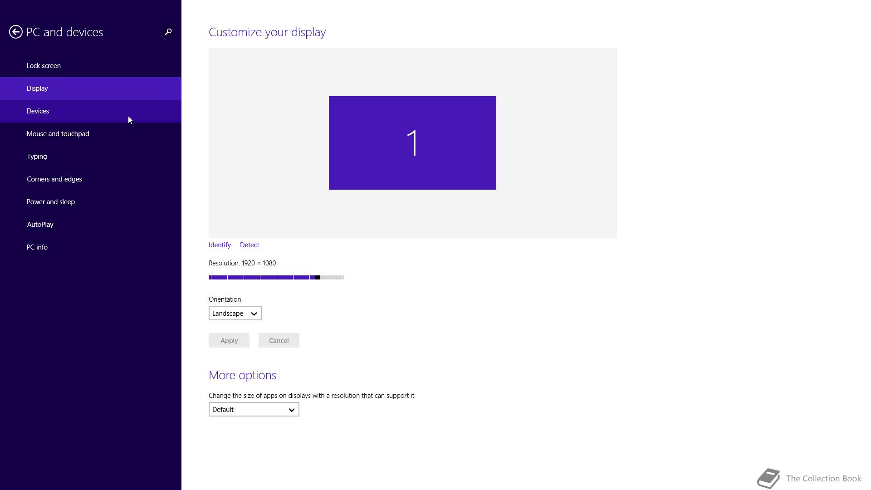Click the Cancel button
871x490 pixels.
(279, 341)
